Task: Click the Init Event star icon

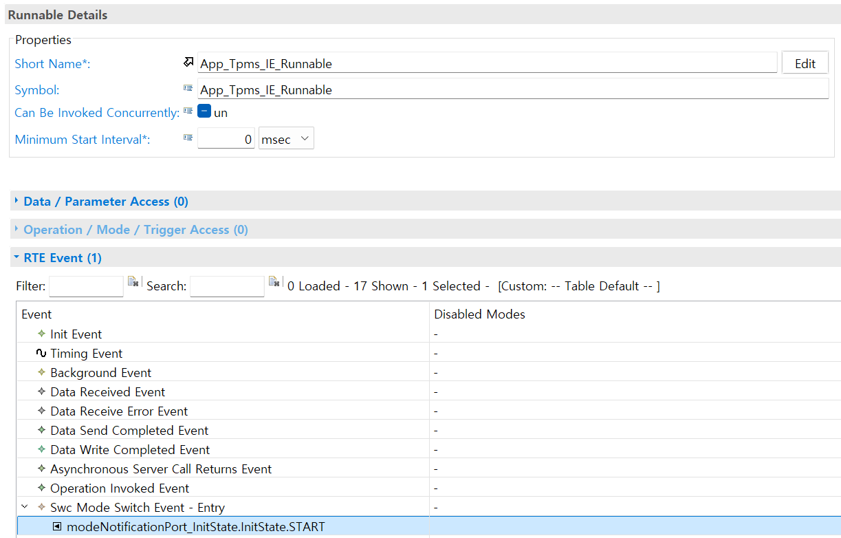Action: (x=41, y=334)
